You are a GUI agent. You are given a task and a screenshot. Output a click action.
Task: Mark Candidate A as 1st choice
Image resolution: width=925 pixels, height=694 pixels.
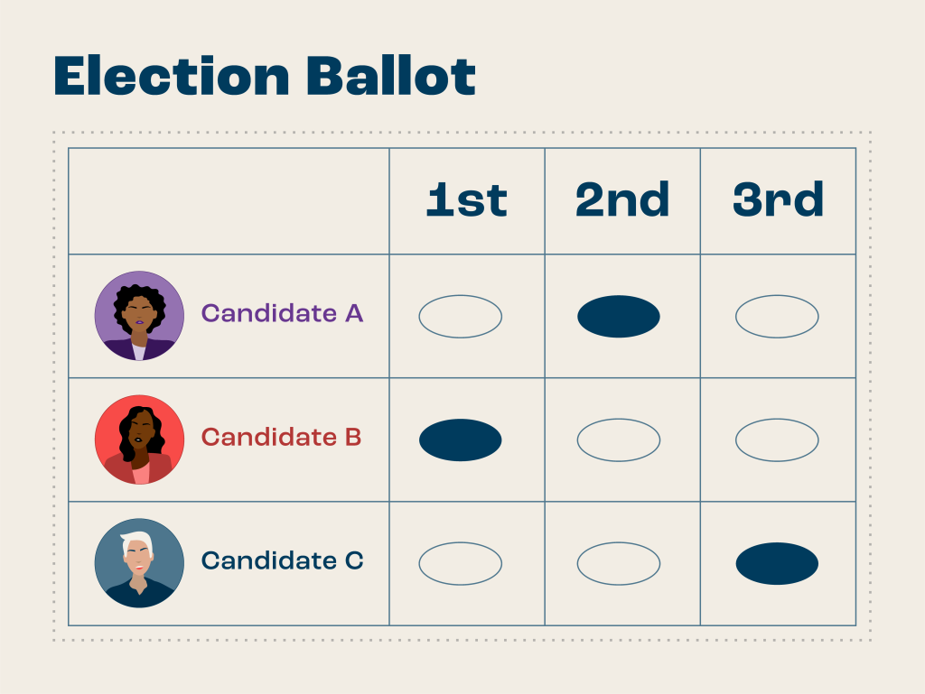pyautogui.click(x=460, y=317)
